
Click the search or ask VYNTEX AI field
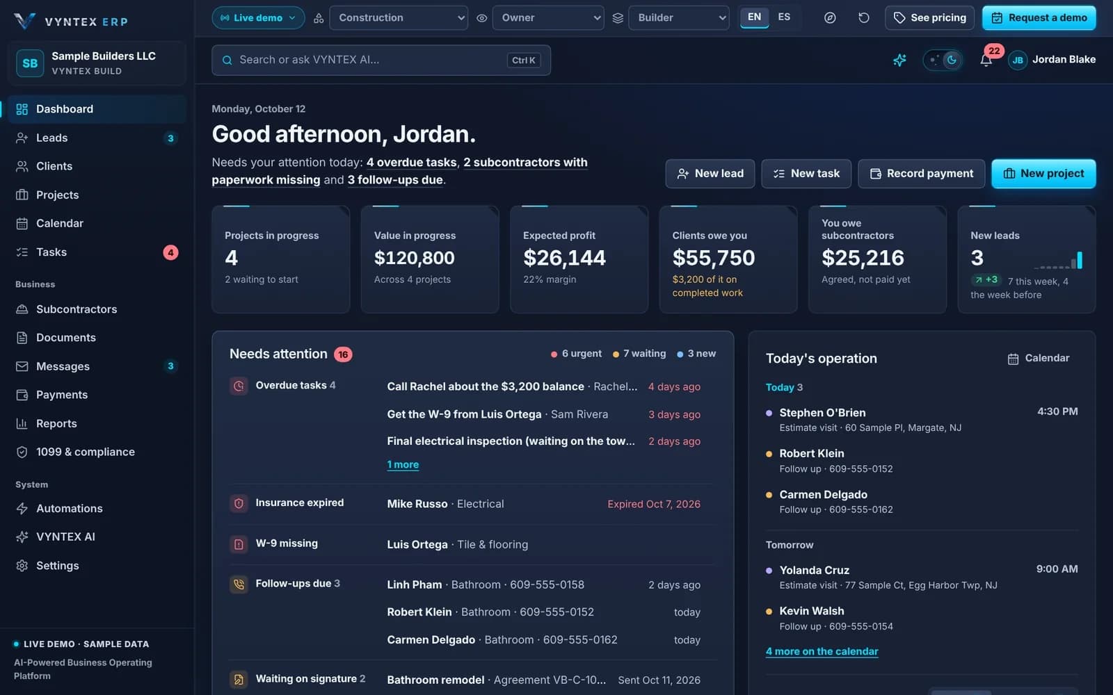point(381,60)
